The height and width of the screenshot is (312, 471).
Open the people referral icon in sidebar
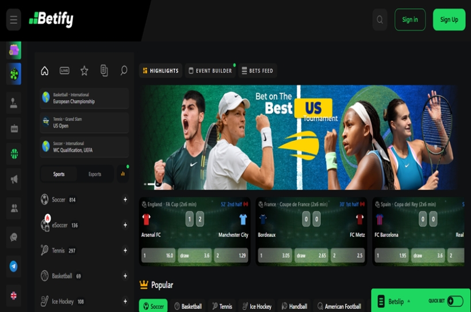[x=14, y=208]
